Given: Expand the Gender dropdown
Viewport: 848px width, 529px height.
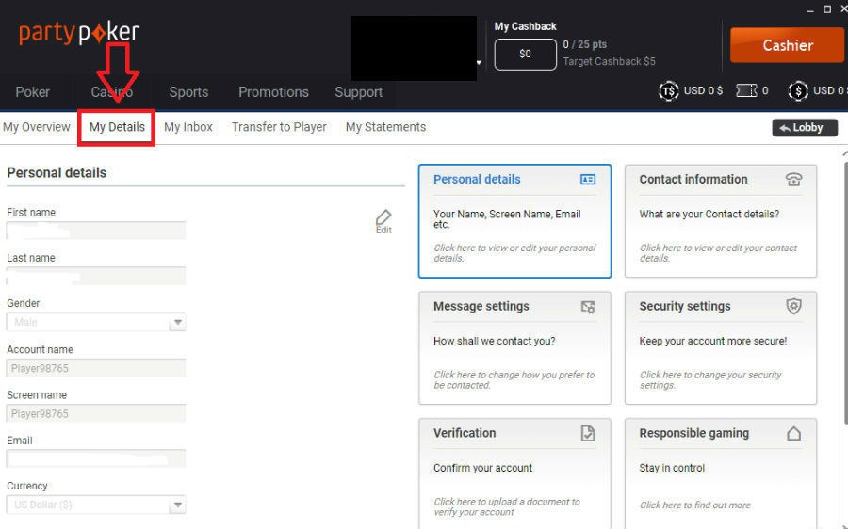Looking at the screenshot, I should (177, 323).
